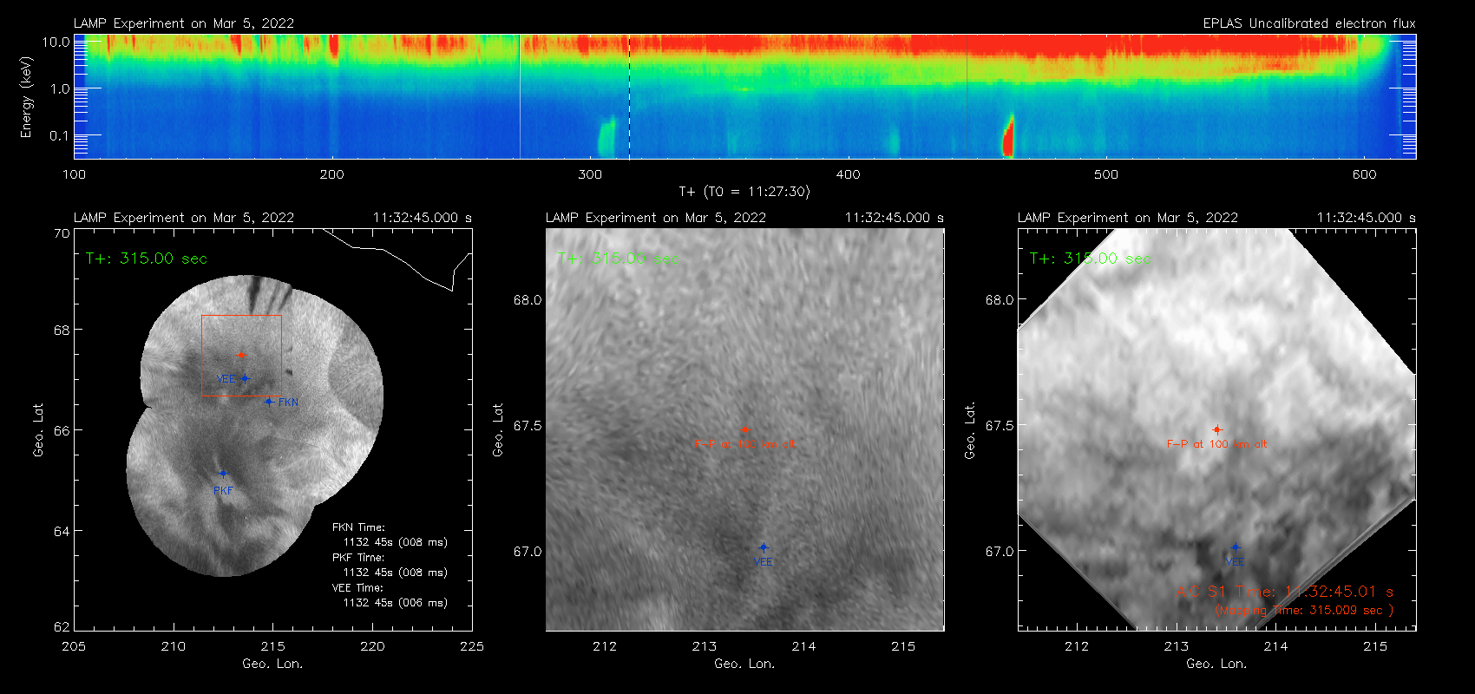Click the blue VEE marker in middle panel
Screen dimensions: 1475x694
(x=764, y=547)
